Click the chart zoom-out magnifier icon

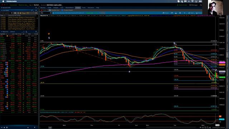coord(208,128)
